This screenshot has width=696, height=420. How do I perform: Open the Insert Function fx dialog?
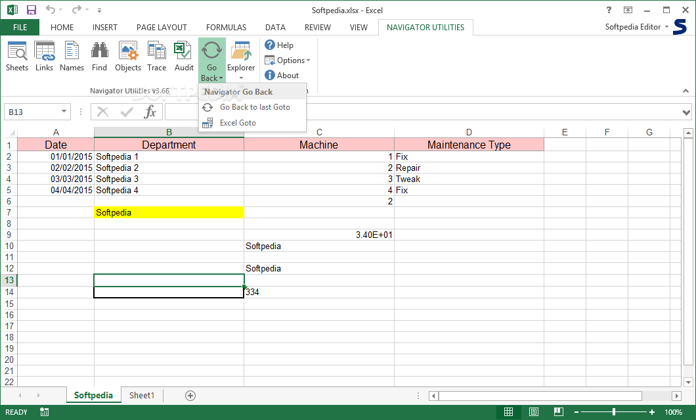150,112
